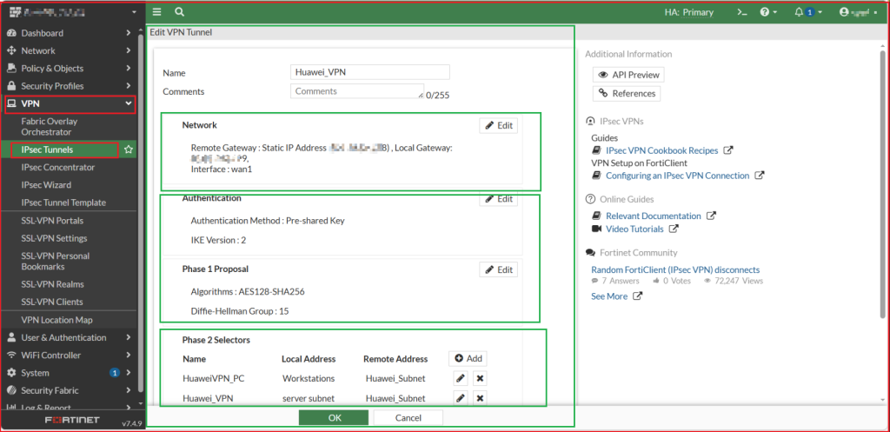Click the OK button
This screenshot has height=432, width=890.
tap(335, 418)
